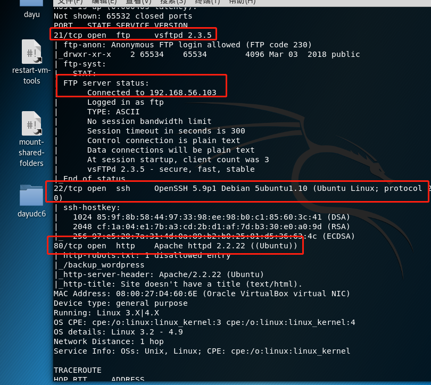Viewport: 431px width, 385px height.
Task: Click the 'TRACEROUTE' heading line
Action: point(78,370)
